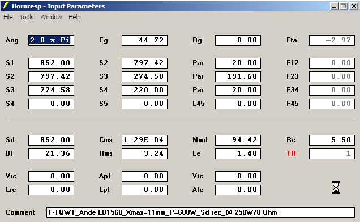Select the F45 field
This screenshot has width=360, height=222.
pyautogui.click(x=332, y=104)
